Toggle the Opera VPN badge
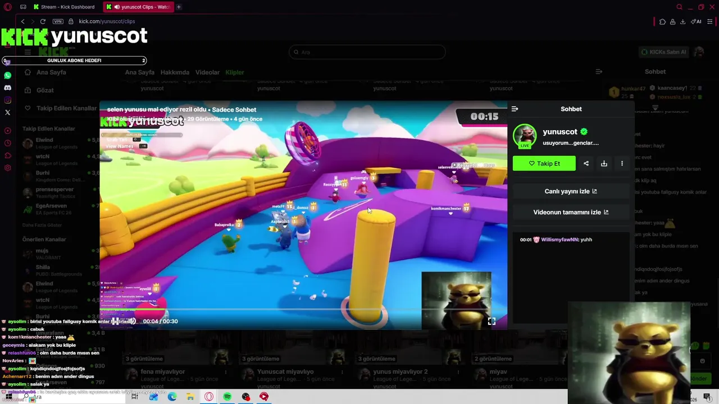Image resolution: width=719 pixels, height=404 pixels. click(58, 21)
